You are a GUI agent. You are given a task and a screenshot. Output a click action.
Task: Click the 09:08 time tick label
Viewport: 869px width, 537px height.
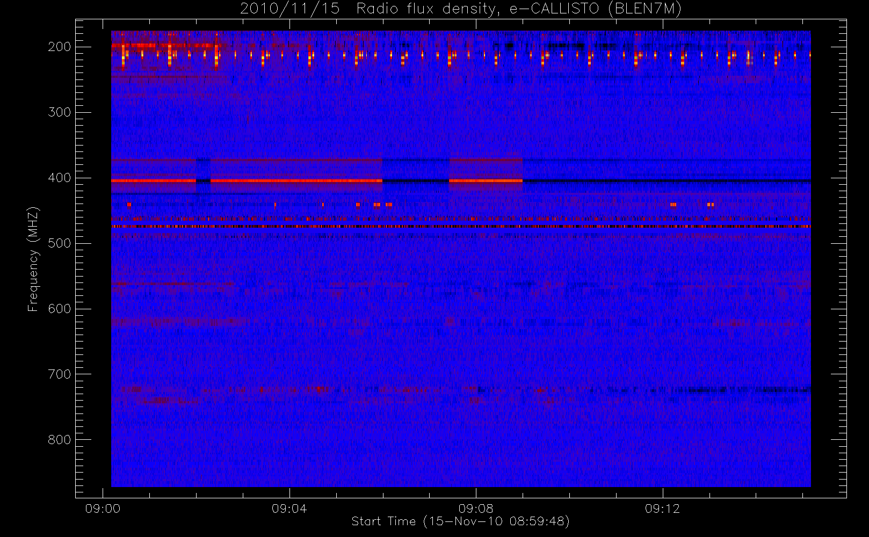[476, 509]
